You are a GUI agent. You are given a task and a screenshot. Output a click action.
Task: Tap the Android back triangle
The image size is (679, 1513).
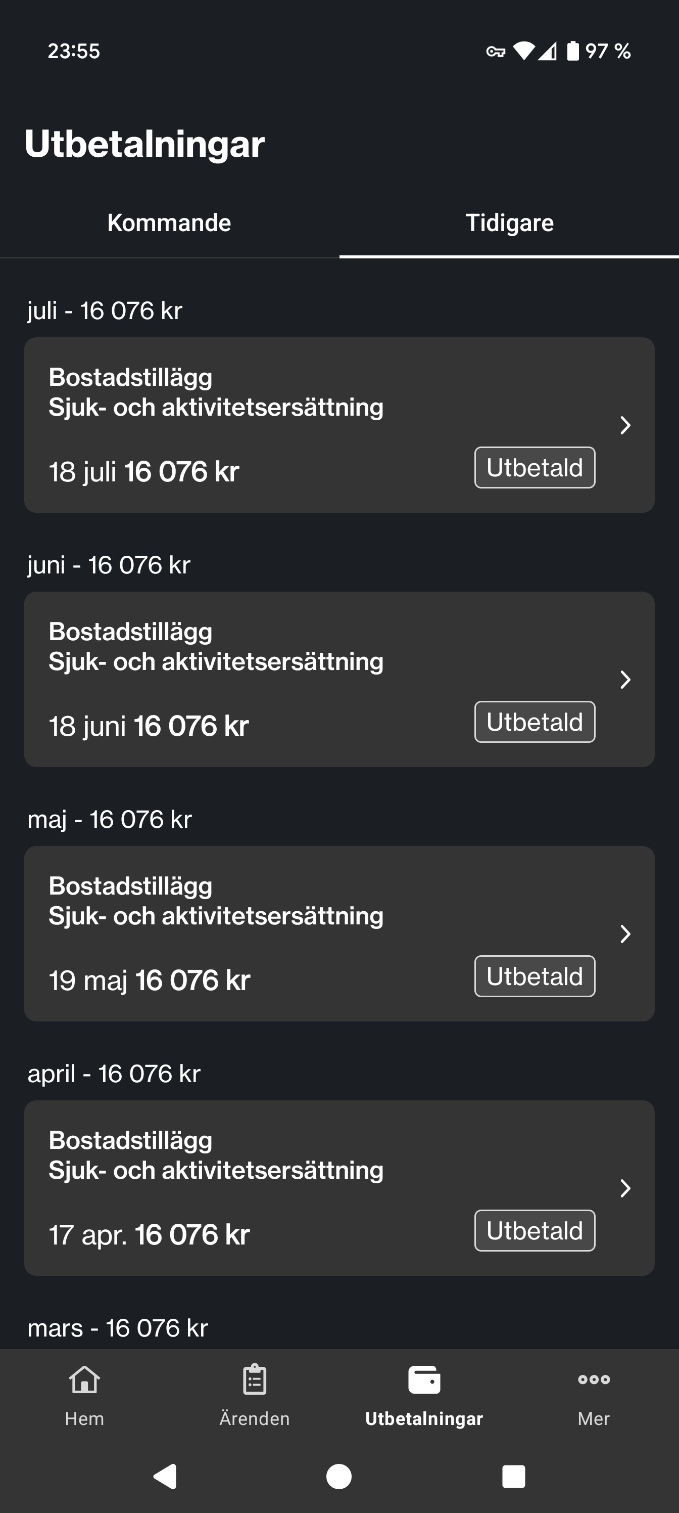click(x=166, y=1476)
